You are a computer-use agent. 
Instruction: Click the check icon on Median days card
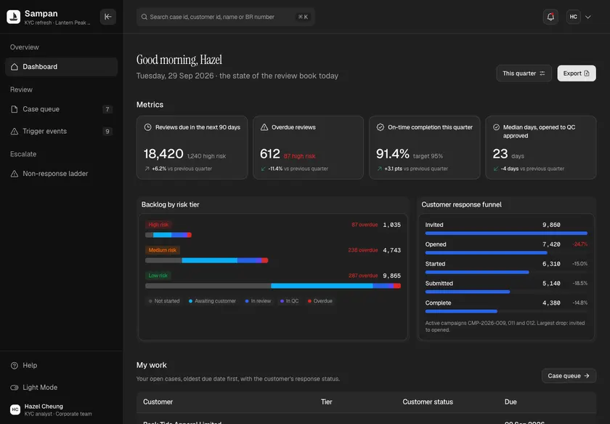[x=497, y=127]
